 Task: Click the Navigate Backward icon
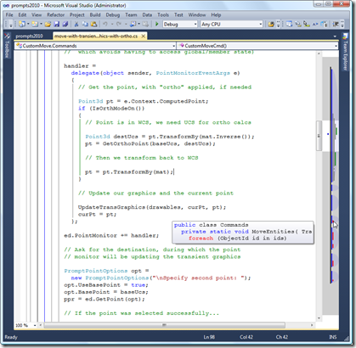[x=133, y=25]
